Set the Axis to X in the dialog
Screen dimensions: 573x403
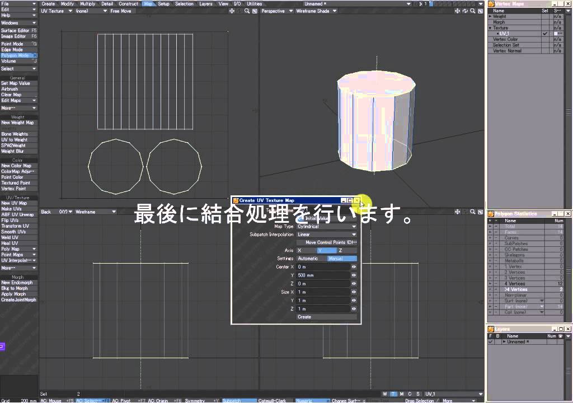click(x=306, y=251)
